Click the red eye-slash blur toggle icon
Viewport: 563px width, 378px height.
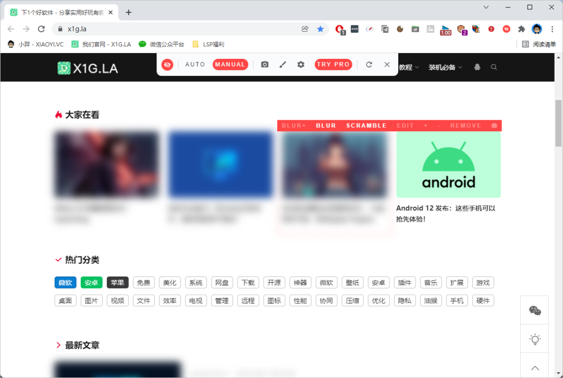click(x=167, y=65)
